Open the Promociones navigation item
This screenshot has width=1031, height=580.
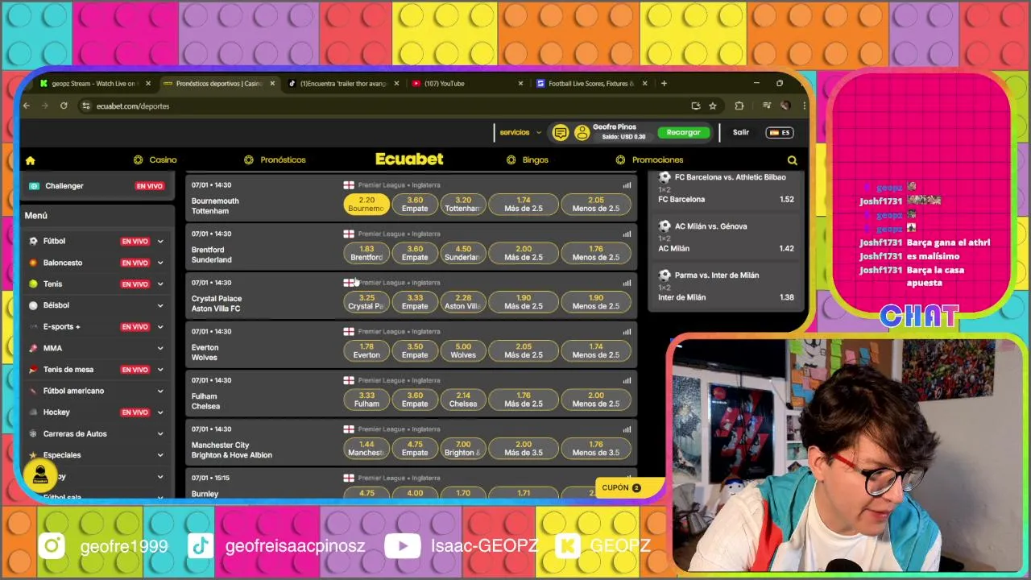(650, 160)
